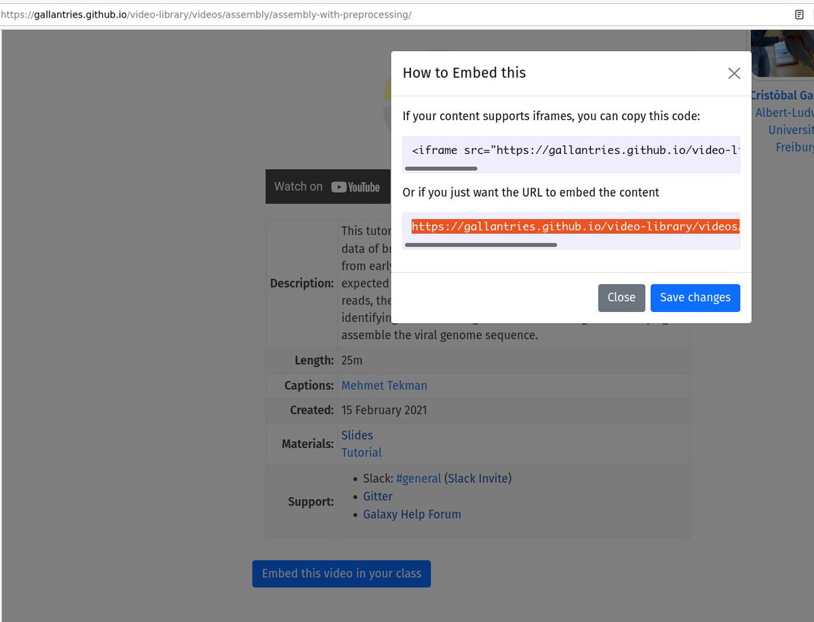Select the highlighted embed URL field
Screen dimensions: 814x622
[x=573, y=226]
